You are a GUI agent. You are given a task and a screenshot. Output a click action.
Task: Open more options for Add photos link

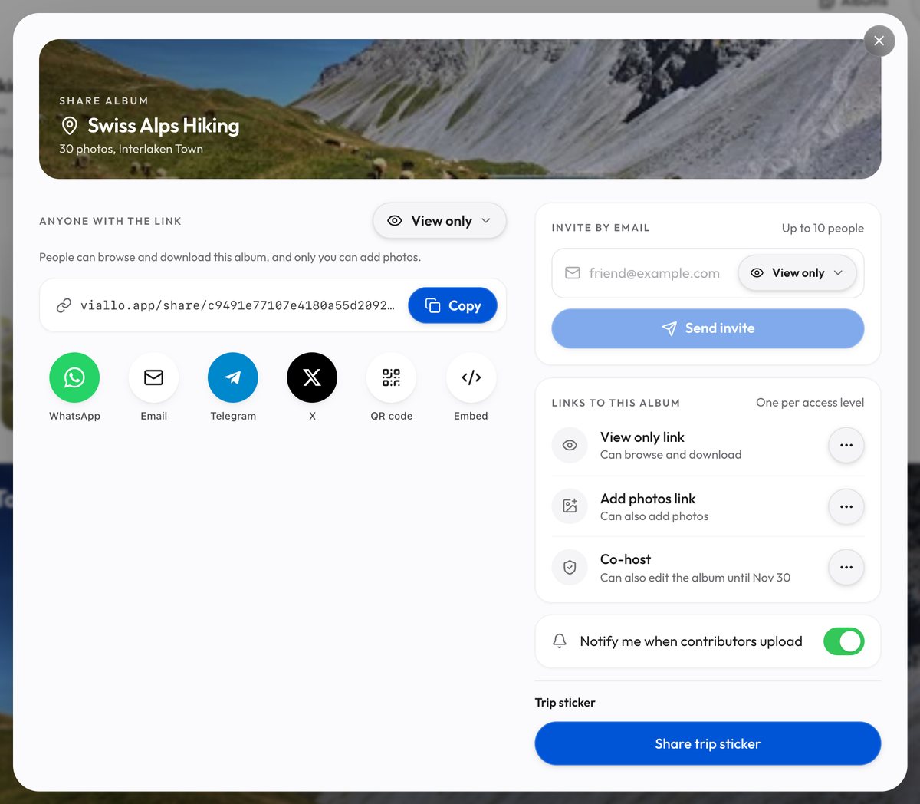tap(846, 506)
